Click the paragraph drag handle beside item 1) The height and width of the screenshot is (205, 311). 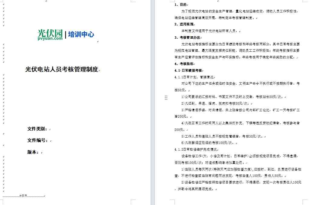pos(166,97)
